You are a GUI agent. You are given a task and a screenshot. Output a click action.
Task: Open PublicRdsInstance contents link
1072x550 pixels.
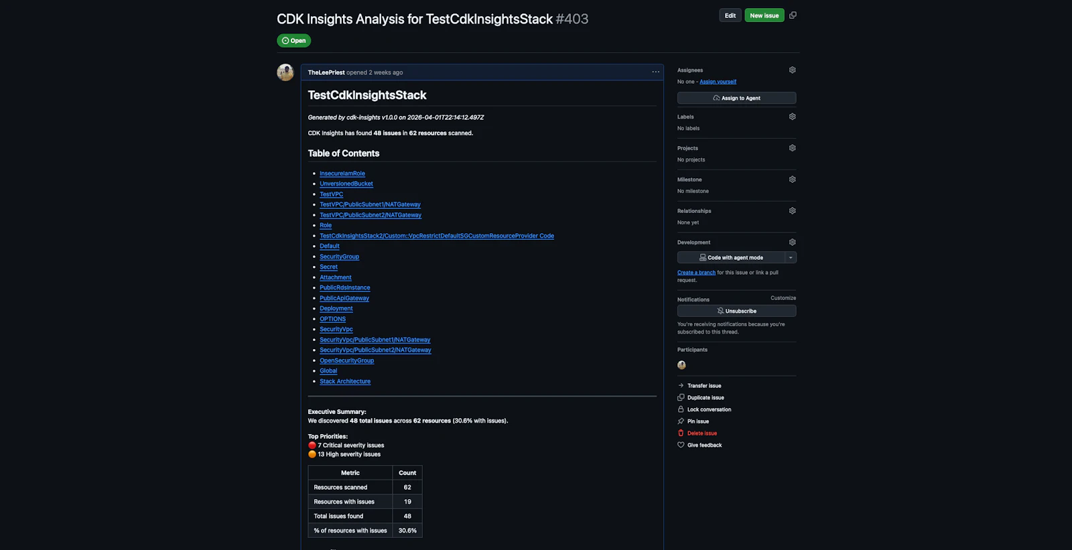coord(345,288)
